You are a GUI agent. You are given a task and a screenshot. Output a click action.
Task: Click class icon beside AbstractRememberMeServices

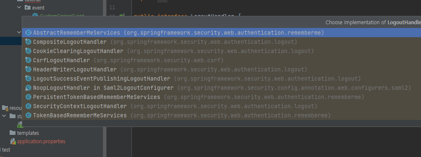(x=28, y=33)
